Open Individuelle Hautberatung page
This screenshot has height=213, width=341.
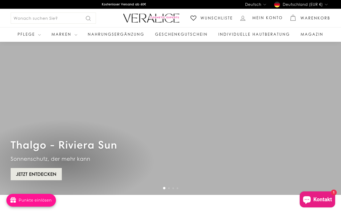[254, 34]
